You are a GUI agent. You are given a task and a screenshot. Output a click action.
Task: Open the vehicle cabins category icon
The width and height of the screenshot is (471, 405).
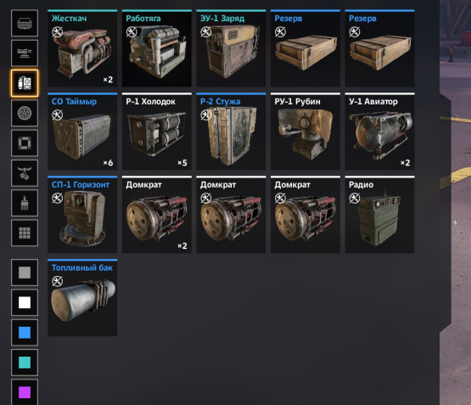[x=25, y=23]
